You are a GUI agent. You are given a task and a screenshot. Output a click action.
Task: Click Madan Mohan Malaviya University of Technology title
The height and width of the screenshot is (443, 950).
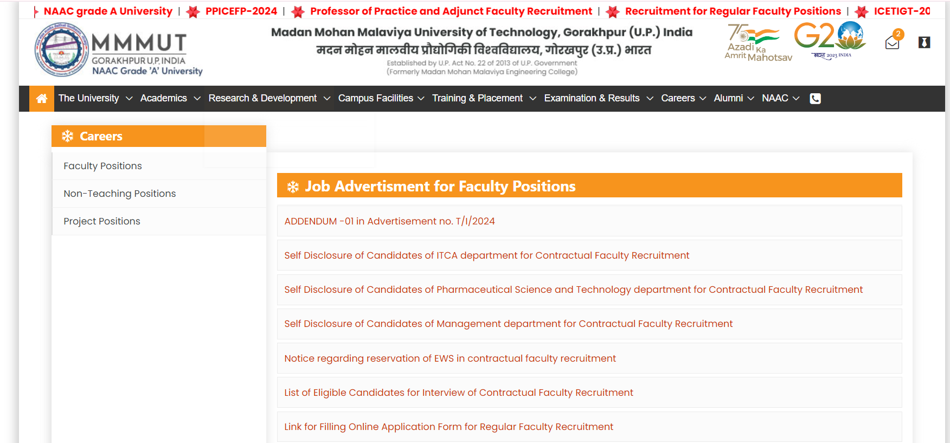pyautogui.click(x=482, y=33)
